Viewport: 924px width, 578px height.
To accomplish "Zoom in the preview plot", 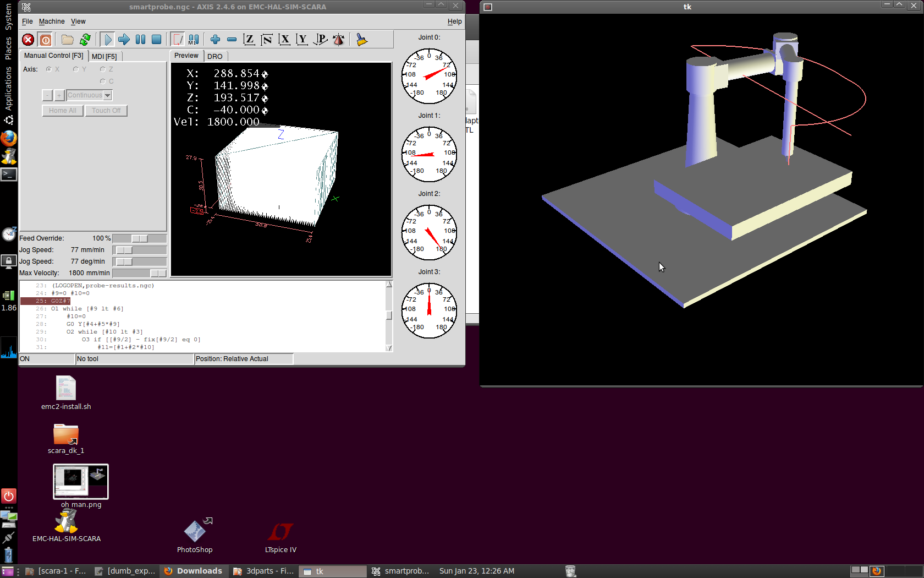I will tap(215, 40).
